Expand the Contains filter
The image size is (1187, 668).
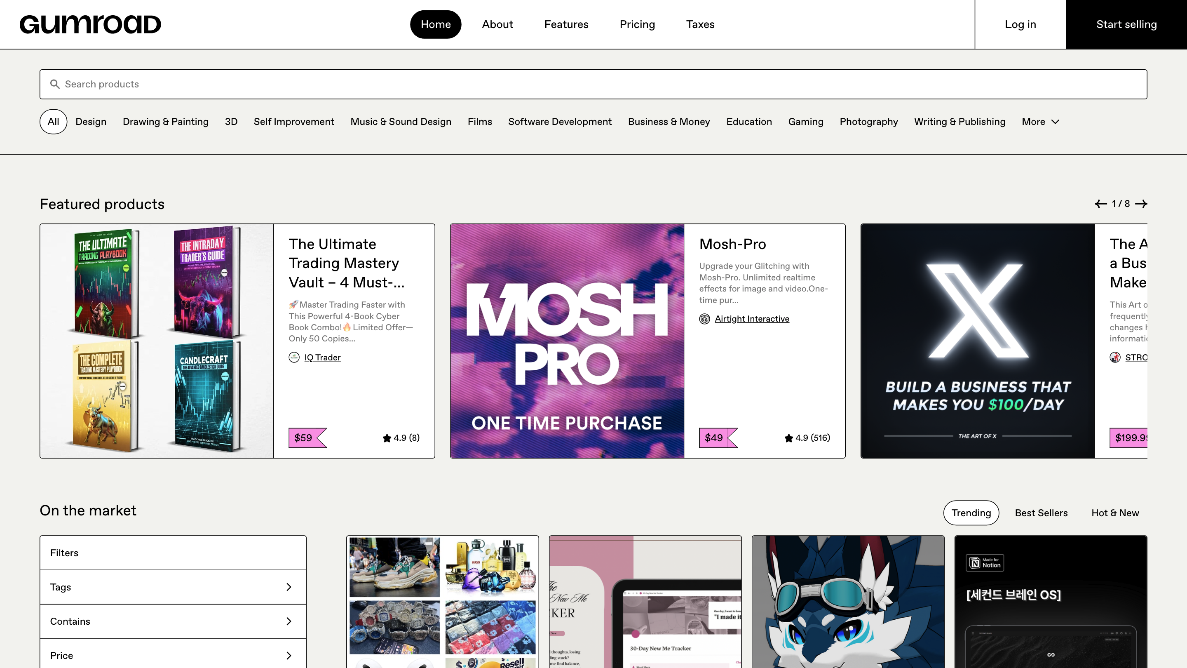point(173,621)
